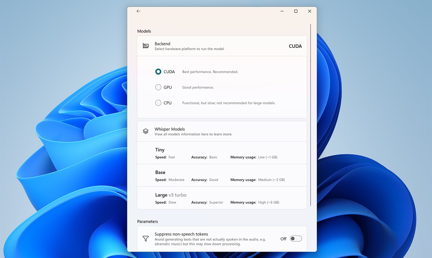This screenshot has width=432, height=258.
Task: Click 'Select hardware platform to run the model'
Action: [189, 49]
